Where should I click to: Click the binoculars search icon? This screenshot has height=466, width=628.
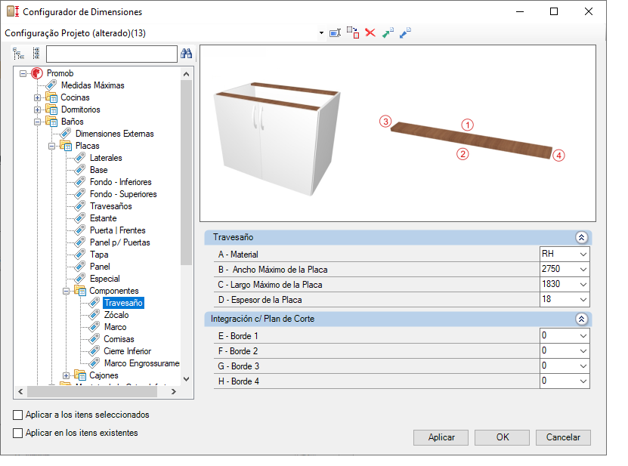click(x=186, y=53)
